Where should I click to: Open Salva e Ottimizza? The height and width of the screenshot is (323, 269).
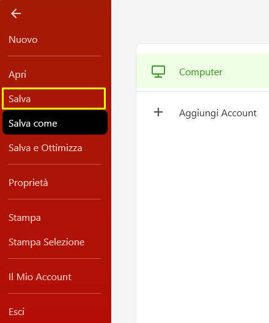click(45, 147)
